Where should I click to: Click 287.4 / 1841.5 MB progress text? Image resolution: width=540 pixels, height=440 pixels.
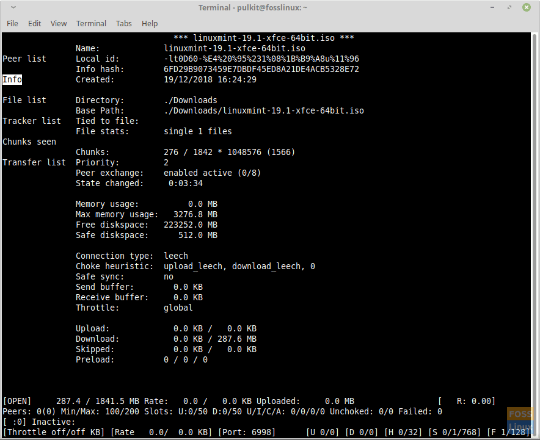[98, 401]
